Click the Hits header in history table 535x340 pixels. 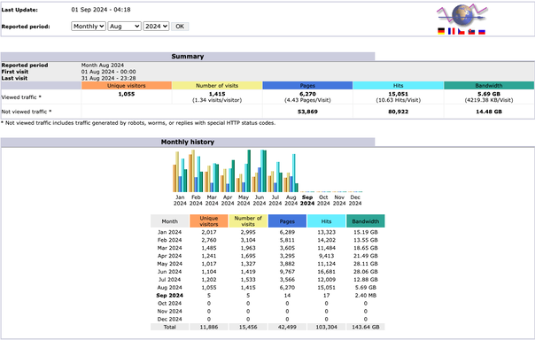326,221
